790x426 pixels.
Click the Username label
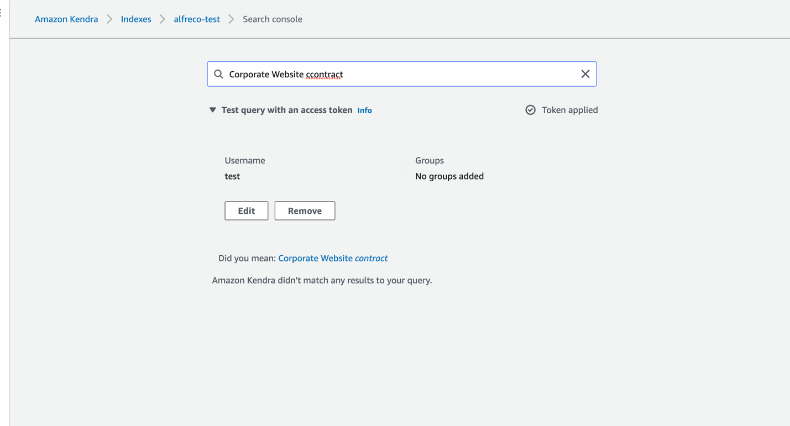[x=245, y=160]
